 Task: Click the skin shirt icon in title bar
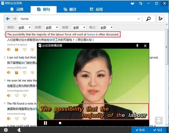point(133,3)
